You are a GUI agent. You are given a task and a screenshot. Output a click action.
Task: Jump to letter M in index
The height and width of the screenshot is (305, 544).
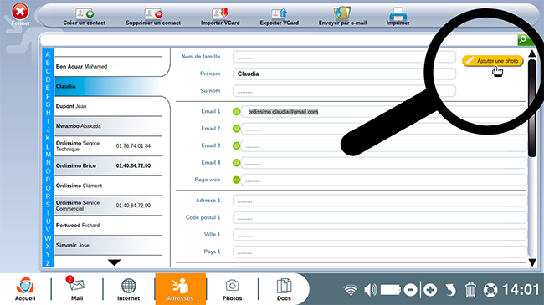pos(48,155)
